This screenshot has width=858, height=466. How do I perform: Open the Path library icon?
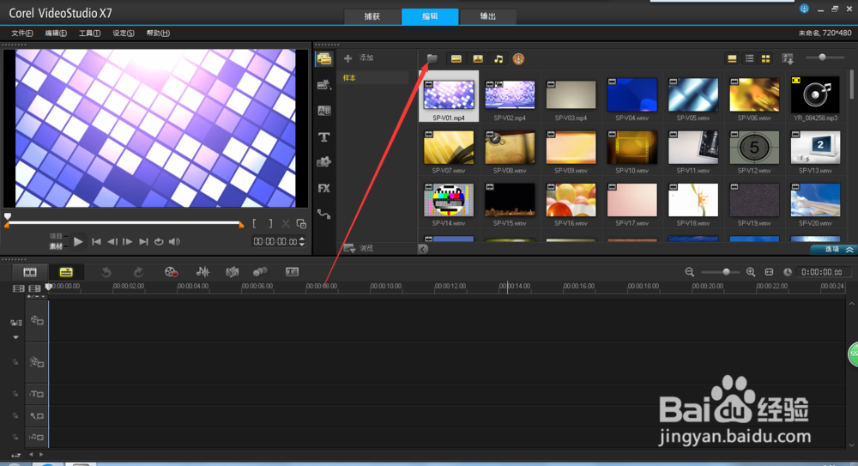click(324, 215)
